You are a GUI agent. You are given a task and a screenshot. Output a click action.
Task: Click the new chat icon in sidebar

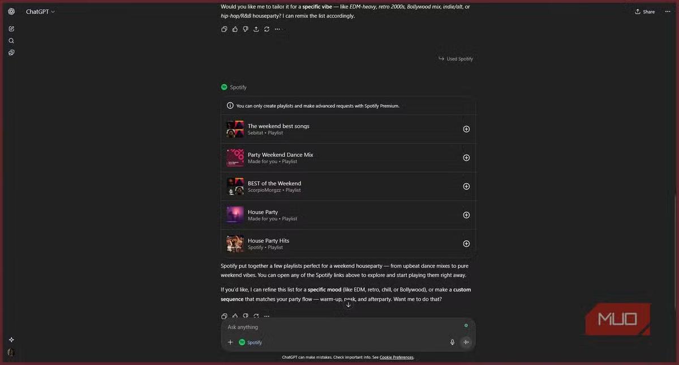click(11, 29)
